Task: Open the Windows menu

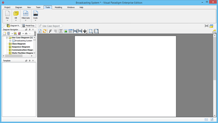Action: pos(71,7)
